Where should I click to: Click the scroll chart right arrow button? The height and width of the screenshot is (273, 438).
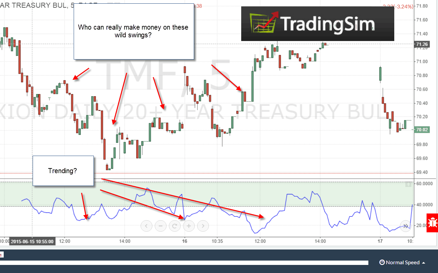(x=203, y=226)
